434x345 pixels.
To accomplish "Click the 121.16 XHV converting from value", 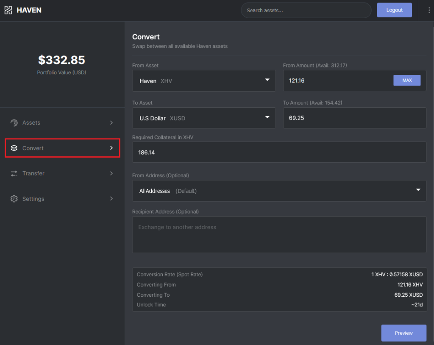I will [x=410, y=285].
